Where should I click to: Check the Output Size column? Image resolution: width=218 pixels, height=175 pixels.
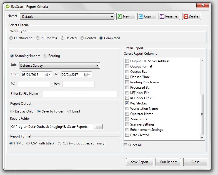[127, 71]
